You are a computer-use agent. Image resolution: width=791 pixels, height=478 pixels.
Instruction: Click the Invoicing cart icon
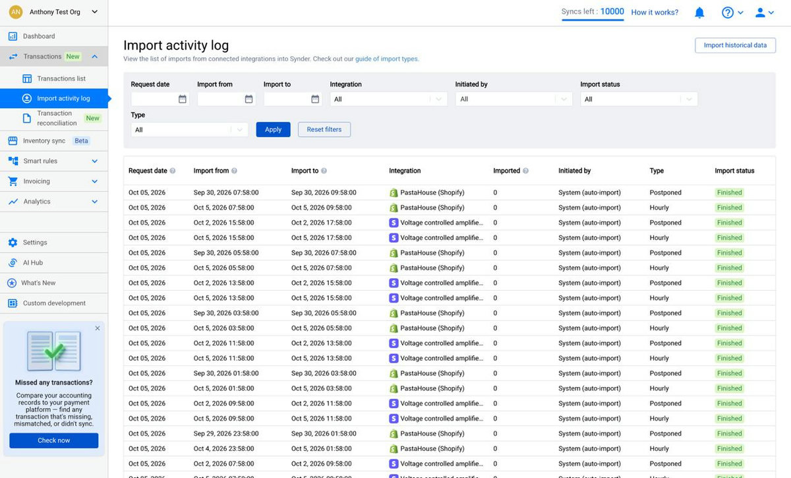pos(13,181)
